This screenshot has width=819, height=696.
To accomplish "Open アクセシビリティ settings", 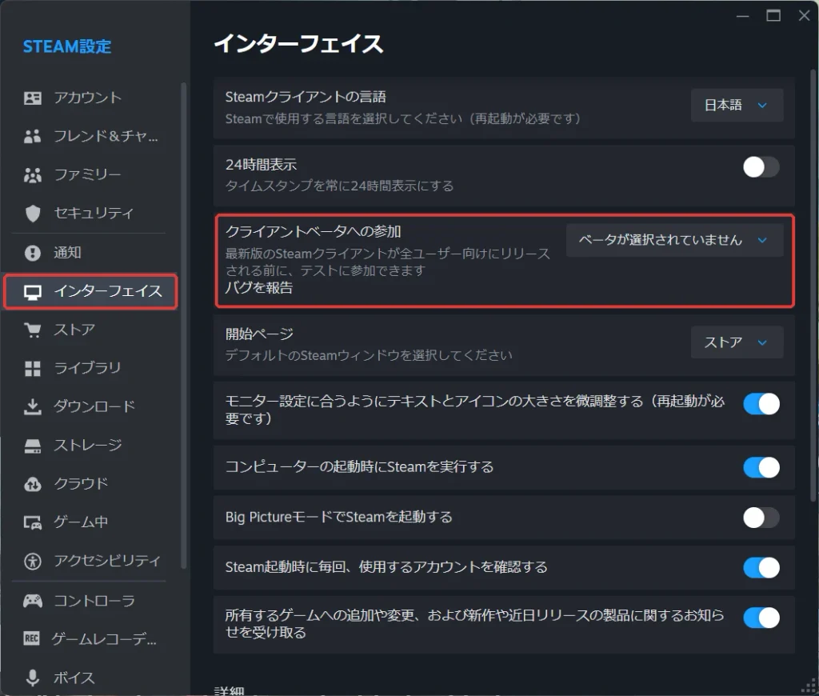I will pyautogui.click(x=91, y=561).
